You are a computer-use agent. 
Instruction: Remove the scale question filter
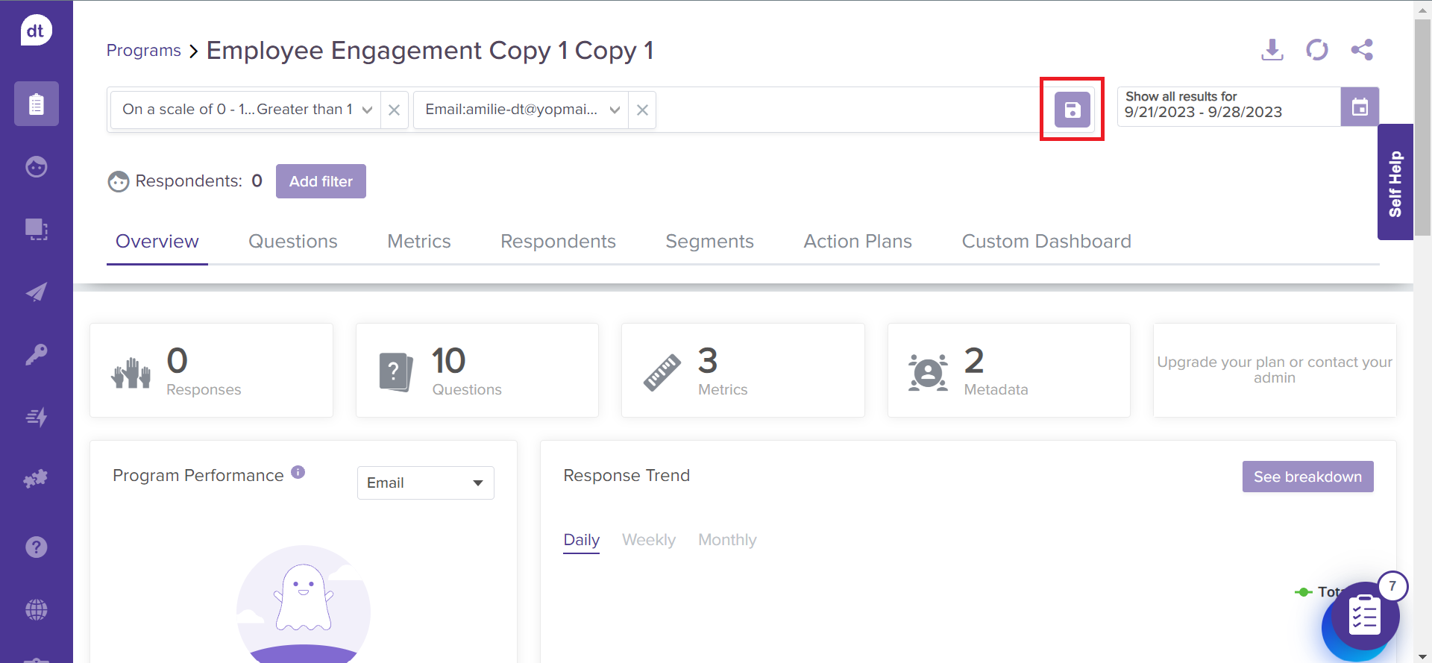point(395,110)
